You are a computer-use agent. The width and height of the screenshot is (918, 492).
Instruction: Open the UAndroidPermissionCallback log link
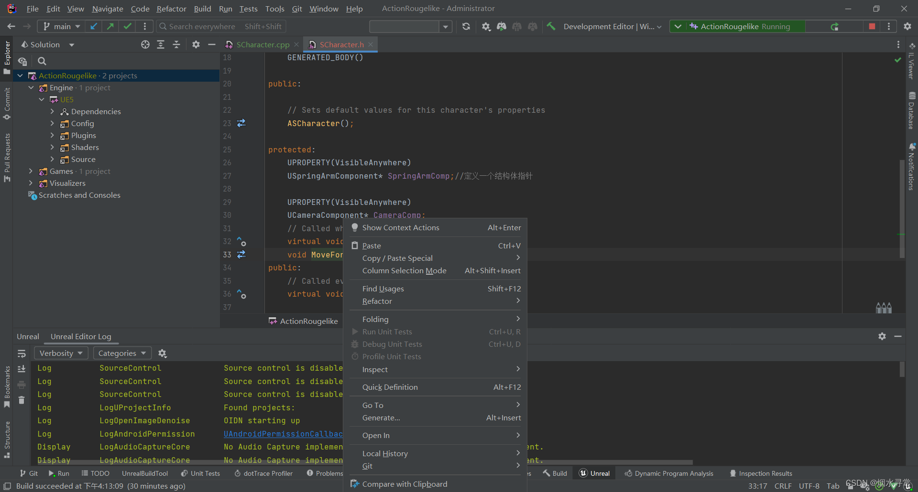coord(283,434)
